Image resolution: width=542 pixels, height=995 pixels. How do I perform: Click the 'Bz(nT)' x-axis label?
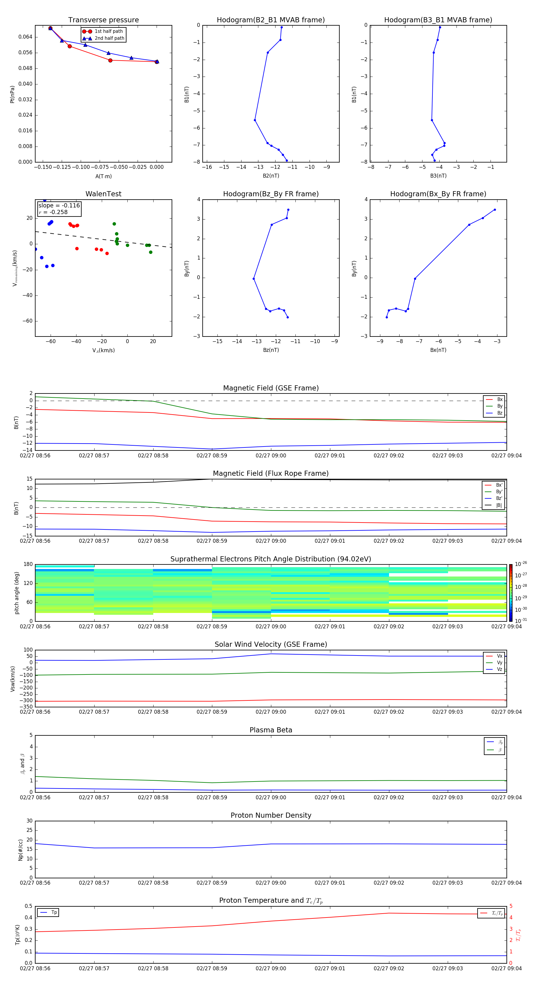[x=271, y=350]
